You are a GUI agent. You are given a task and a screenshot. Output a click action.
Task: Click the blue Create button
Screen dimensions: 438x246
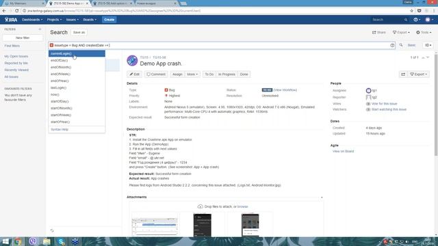(109, 20)
